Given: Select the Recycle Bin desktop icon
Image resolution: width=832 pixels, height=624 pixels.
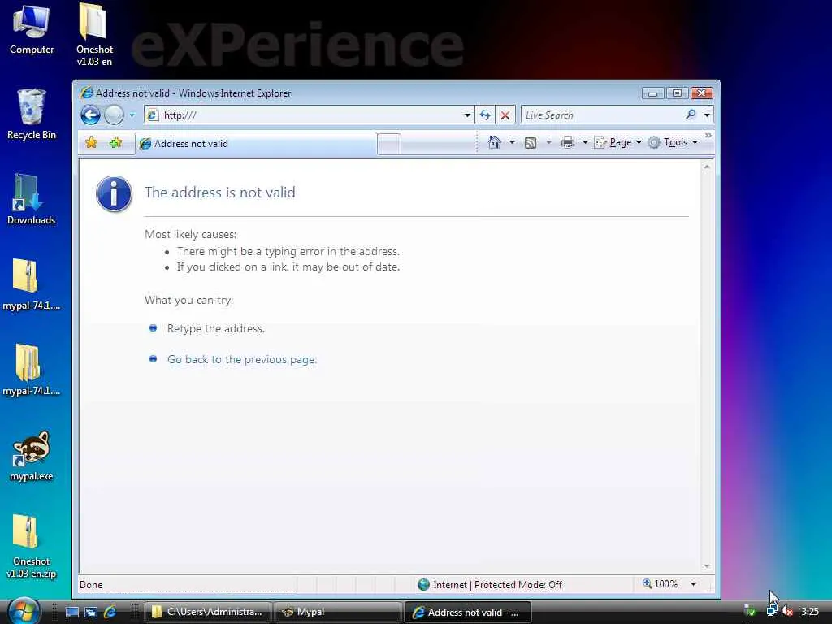Looking at the screenshot, I should 32,114.
